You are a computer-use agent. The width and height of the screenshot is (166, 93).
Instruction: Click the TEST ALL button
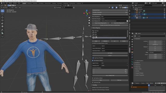tap(119, 80)
